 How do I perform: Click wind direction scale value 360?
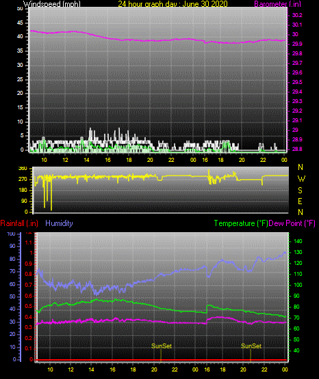[23, 169]
